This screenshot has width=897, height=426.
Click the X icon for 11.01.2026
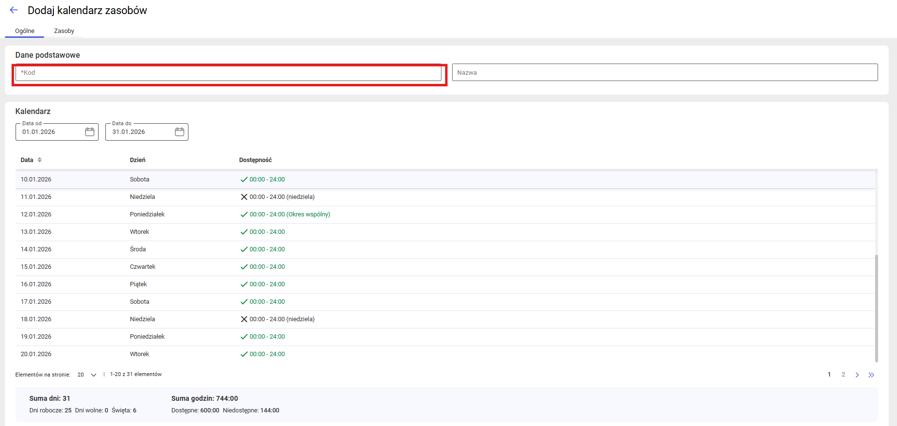coord(244,197)
